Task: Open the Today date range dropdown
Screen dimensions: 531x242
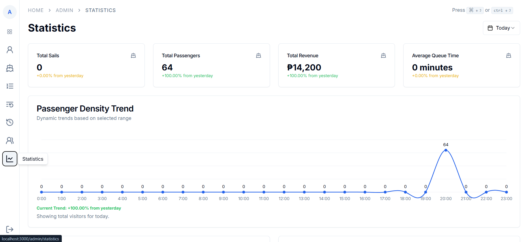Action: point(501,28)
